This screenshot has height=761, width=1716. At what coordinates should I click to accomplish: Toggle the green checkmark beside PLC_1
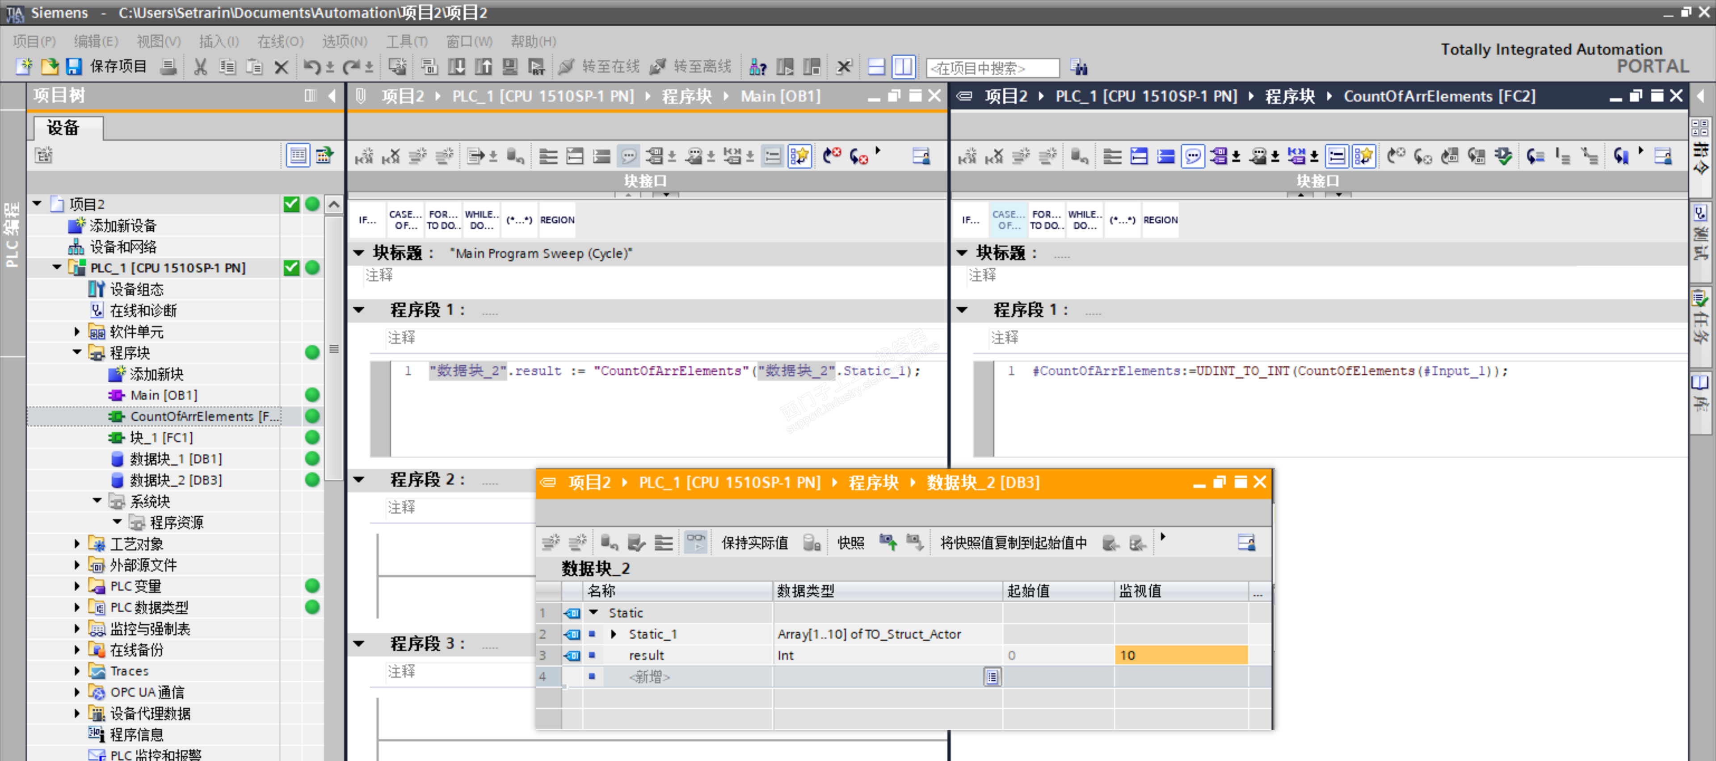[x=291, y=268]
